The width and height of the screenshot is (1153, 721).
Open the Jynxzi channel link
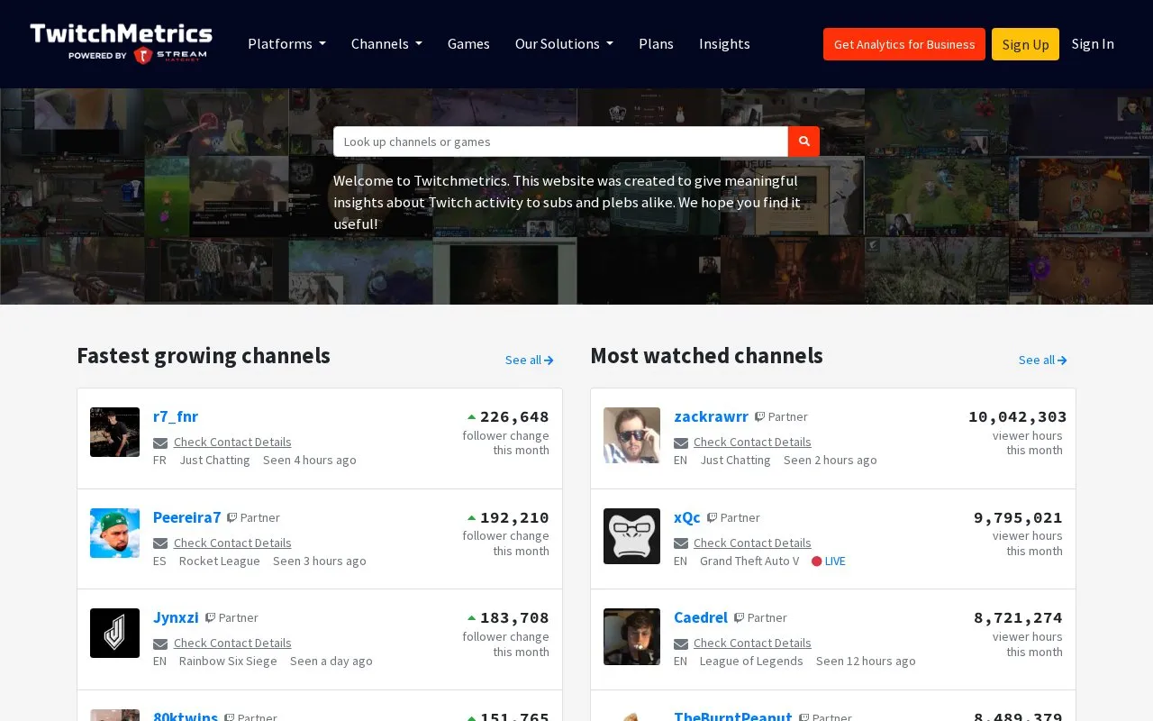(x=176, y=617)
